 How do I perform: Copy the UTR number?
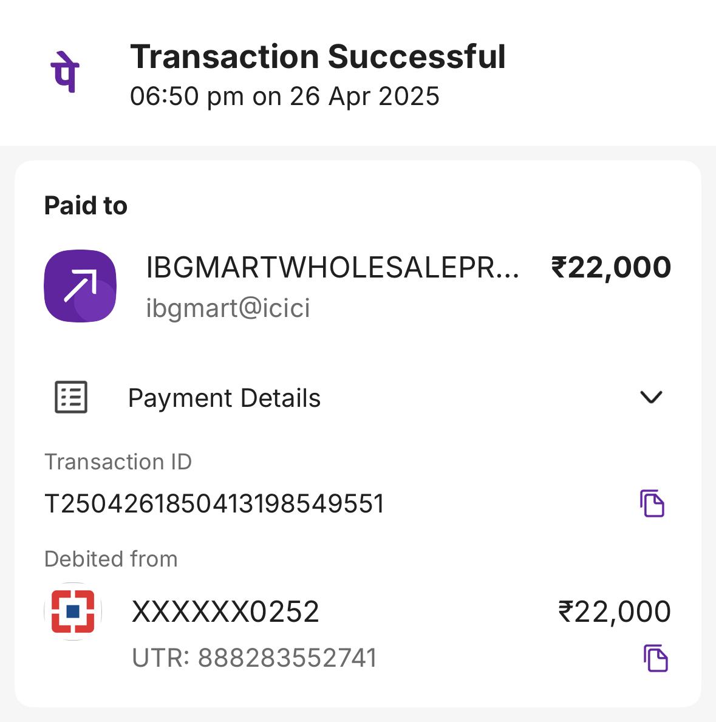coord(656,658)
